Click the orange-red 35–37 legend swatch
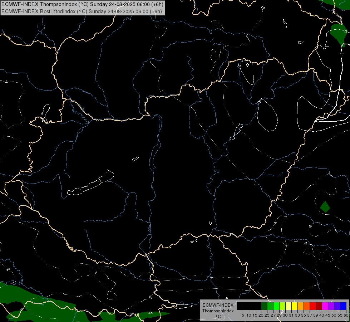Viewport: 350px width, 322px height. pyautogui.click(x=307, y=306)
